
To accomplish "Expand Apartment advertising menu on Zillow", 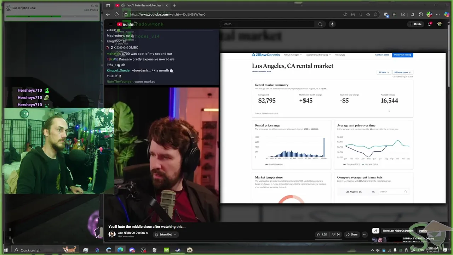I will pyautogui.click(x=318, y=55).
